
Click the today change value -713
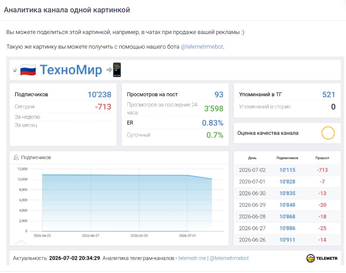103,107
